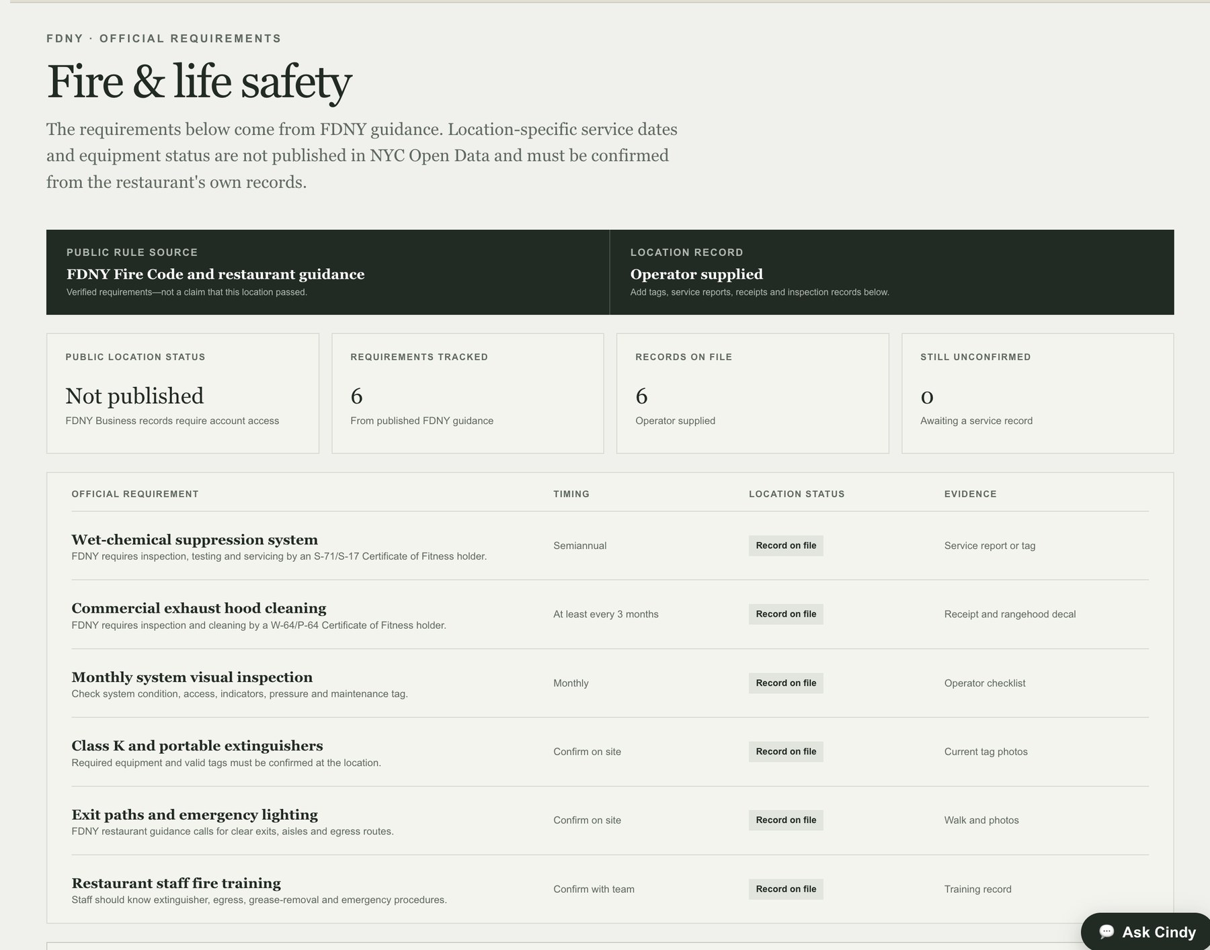Click the Not published status value
This screenshot has width=1210, height=950.
click(x=134, y=396)
